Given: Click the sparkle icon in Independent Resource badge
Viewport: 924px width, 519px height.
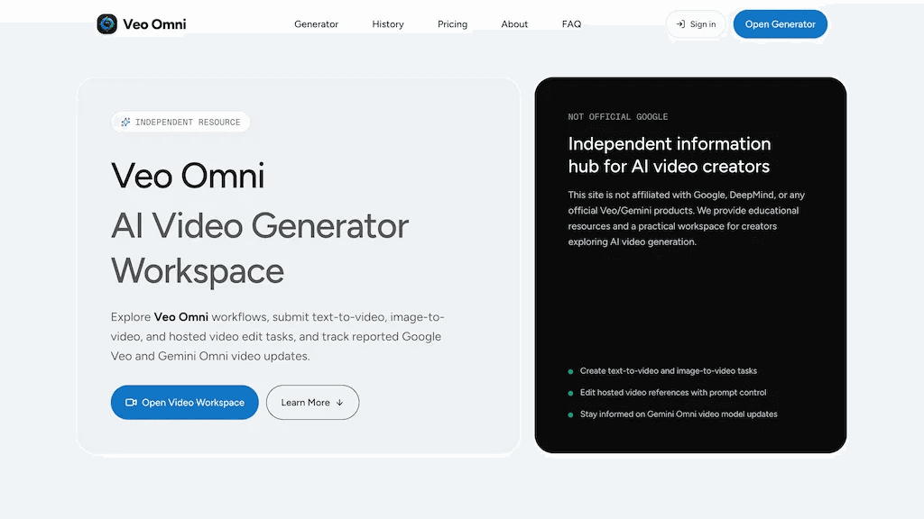Looking at the screenshot, I should coord(125,122).
